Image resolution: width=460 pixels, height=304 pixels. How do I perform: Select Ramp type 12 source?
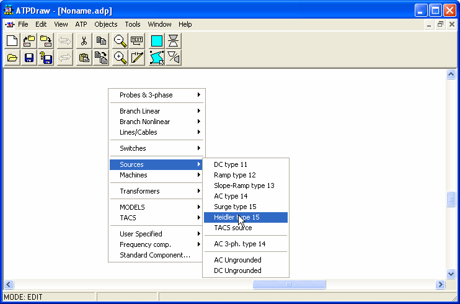tap(246, 175)
